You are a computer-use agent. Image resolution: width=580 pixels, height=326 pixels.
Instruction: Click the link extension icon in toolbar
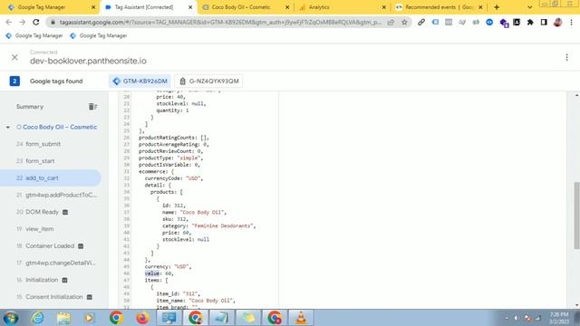point(420,22)
